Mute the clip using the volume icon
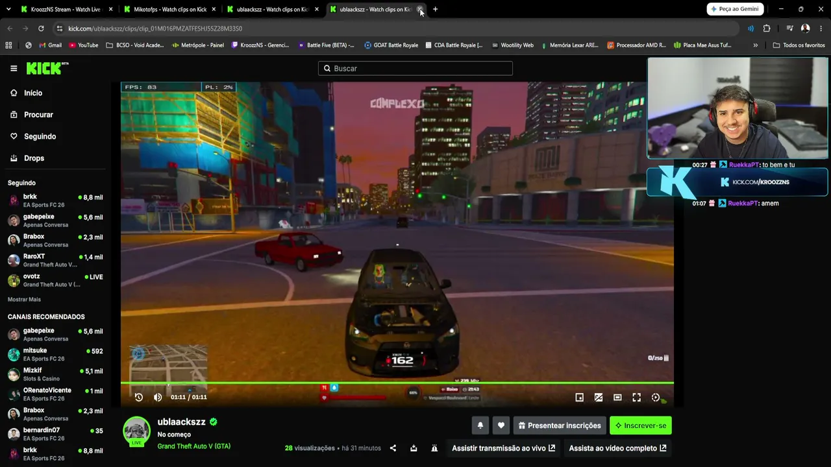This screenshot has width=831, height=467. (158, 397)
